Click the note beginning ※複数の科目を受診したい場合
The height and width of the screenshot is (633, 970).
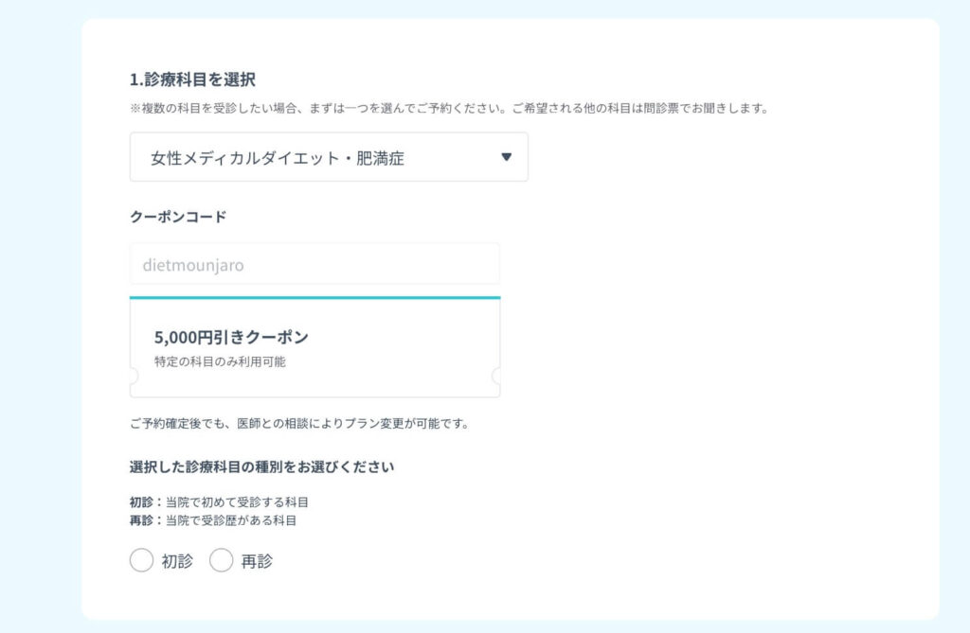[449, 108]
